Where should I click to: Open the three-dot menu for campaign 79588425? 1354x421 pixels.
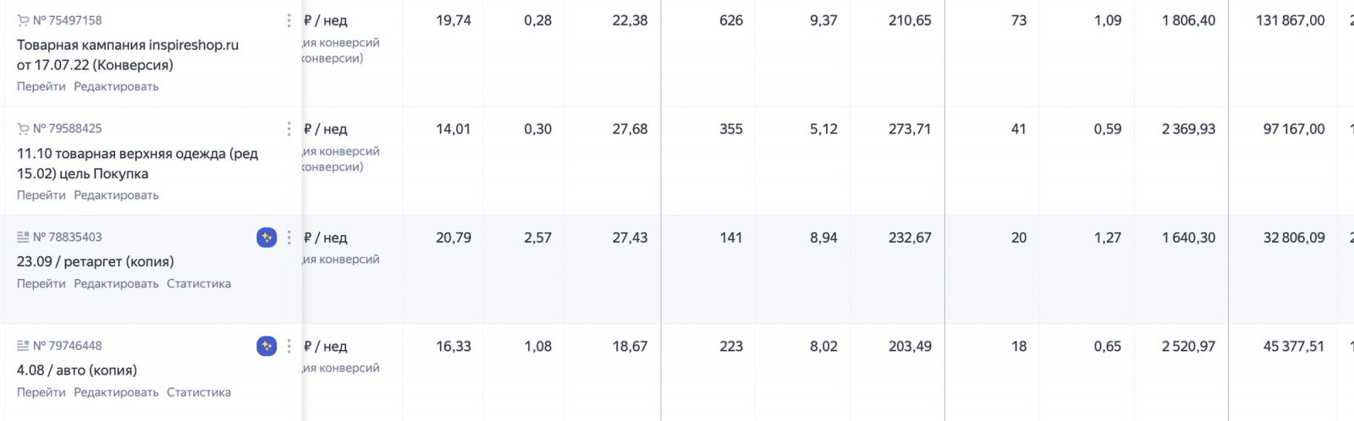[x=289, y=128]
